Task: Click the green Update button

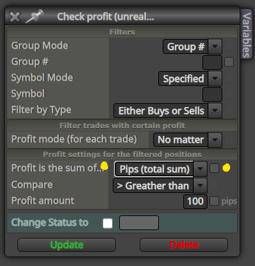Action: click(x=67, y=245)
